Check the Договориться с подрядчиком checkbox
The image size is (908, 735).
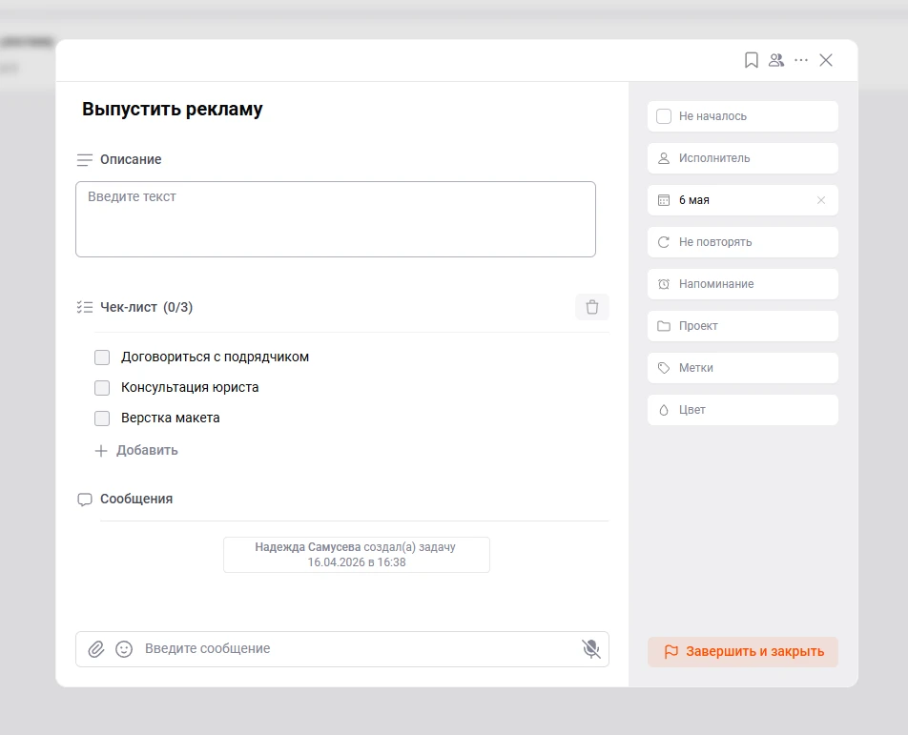click(x=102, y=357)
